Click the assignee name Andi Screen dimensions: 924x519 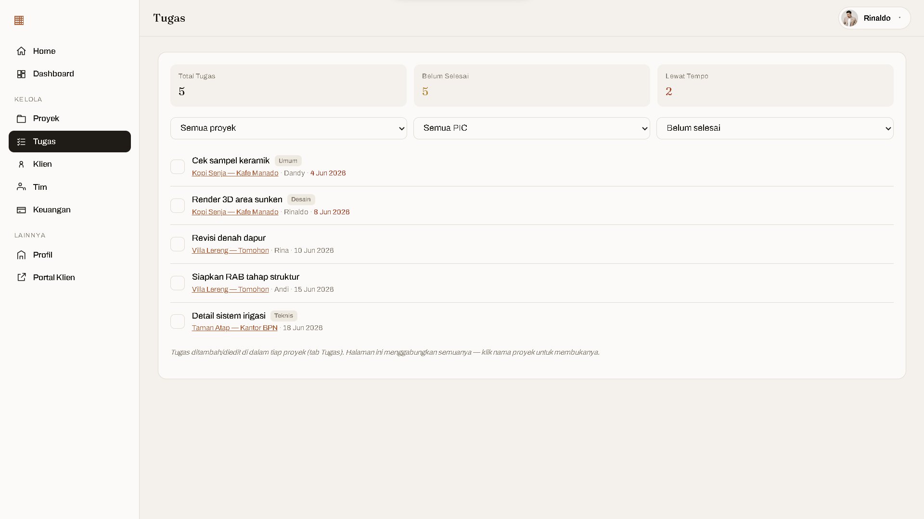pyautogui.click(x=282, y=289)
